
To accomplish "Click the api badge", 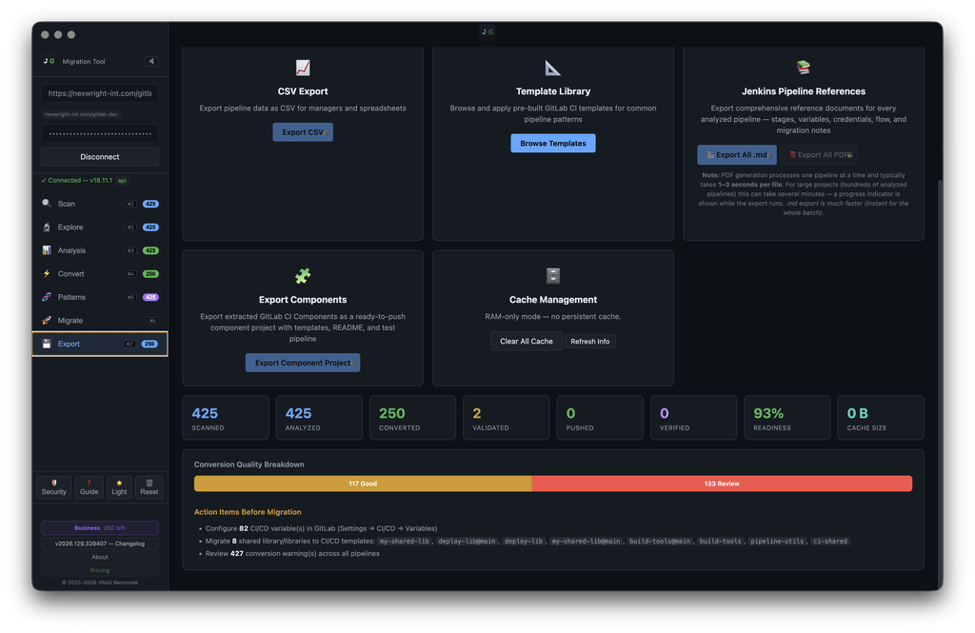I will pyautogui.click(x=122, y=180).
